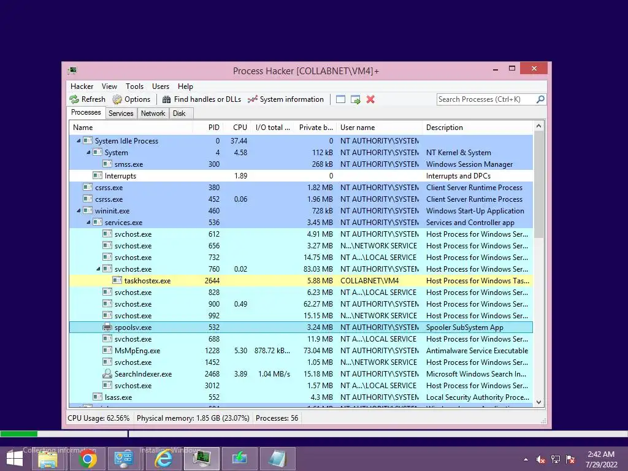Click the taskhostex.exe process icon
Screen dimensions: 628x471
coord(117,280)
